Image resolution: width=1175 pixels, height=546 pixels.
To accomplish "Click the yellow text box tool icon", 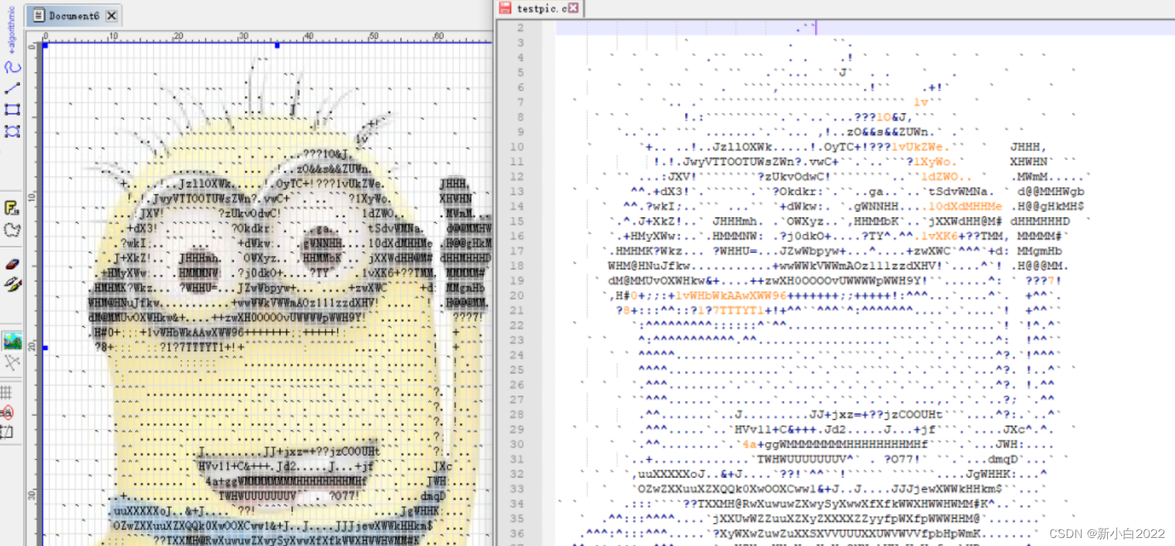I will 11,208.
